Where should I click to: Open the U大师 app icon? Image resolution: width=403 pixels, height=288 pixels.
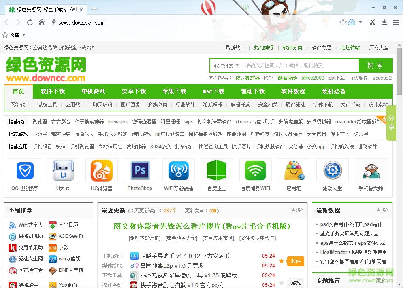coord(63,170)
